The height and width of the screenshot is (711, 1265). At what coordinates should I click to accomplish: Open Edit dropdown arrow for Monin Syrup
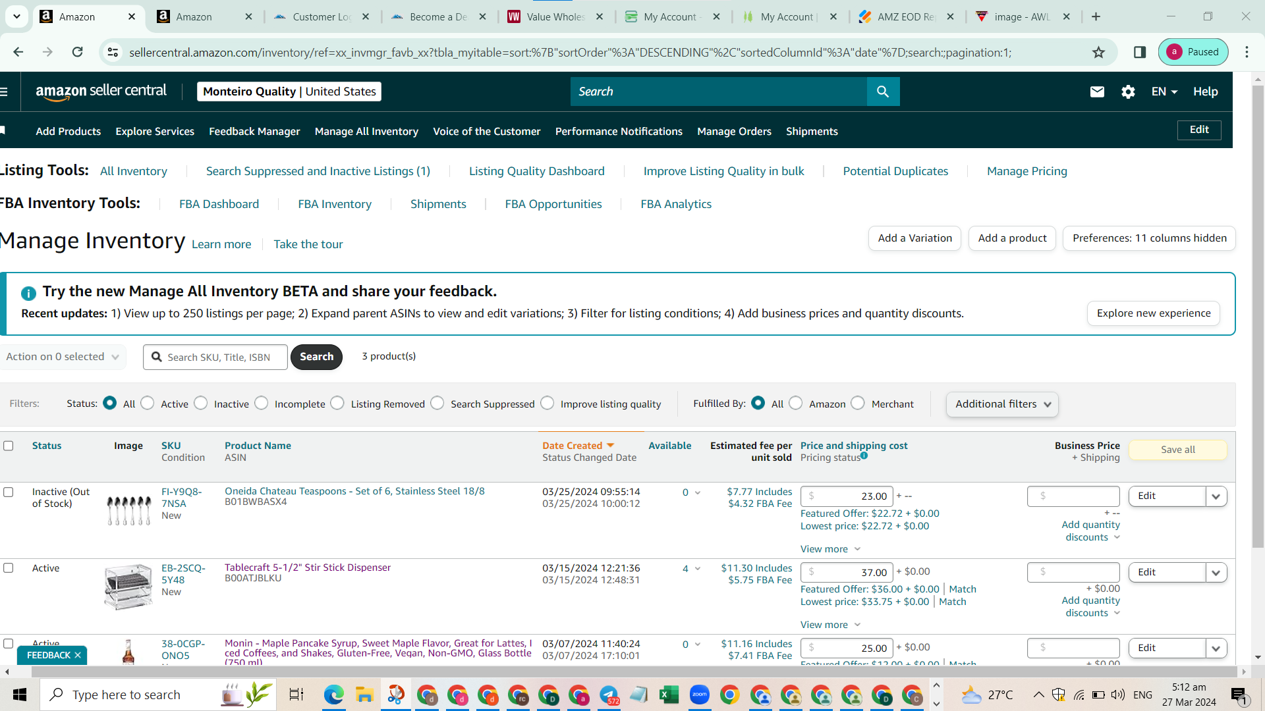tap(1216, 648)
